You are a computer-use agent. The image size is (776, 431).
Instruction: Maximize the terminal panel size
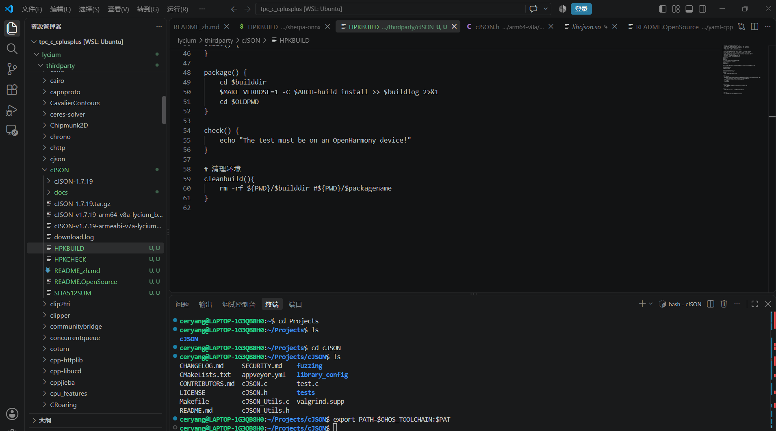pos(755,304)
